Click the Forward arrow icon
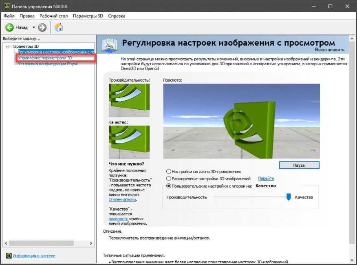357x265 pixels. [42, 27]
